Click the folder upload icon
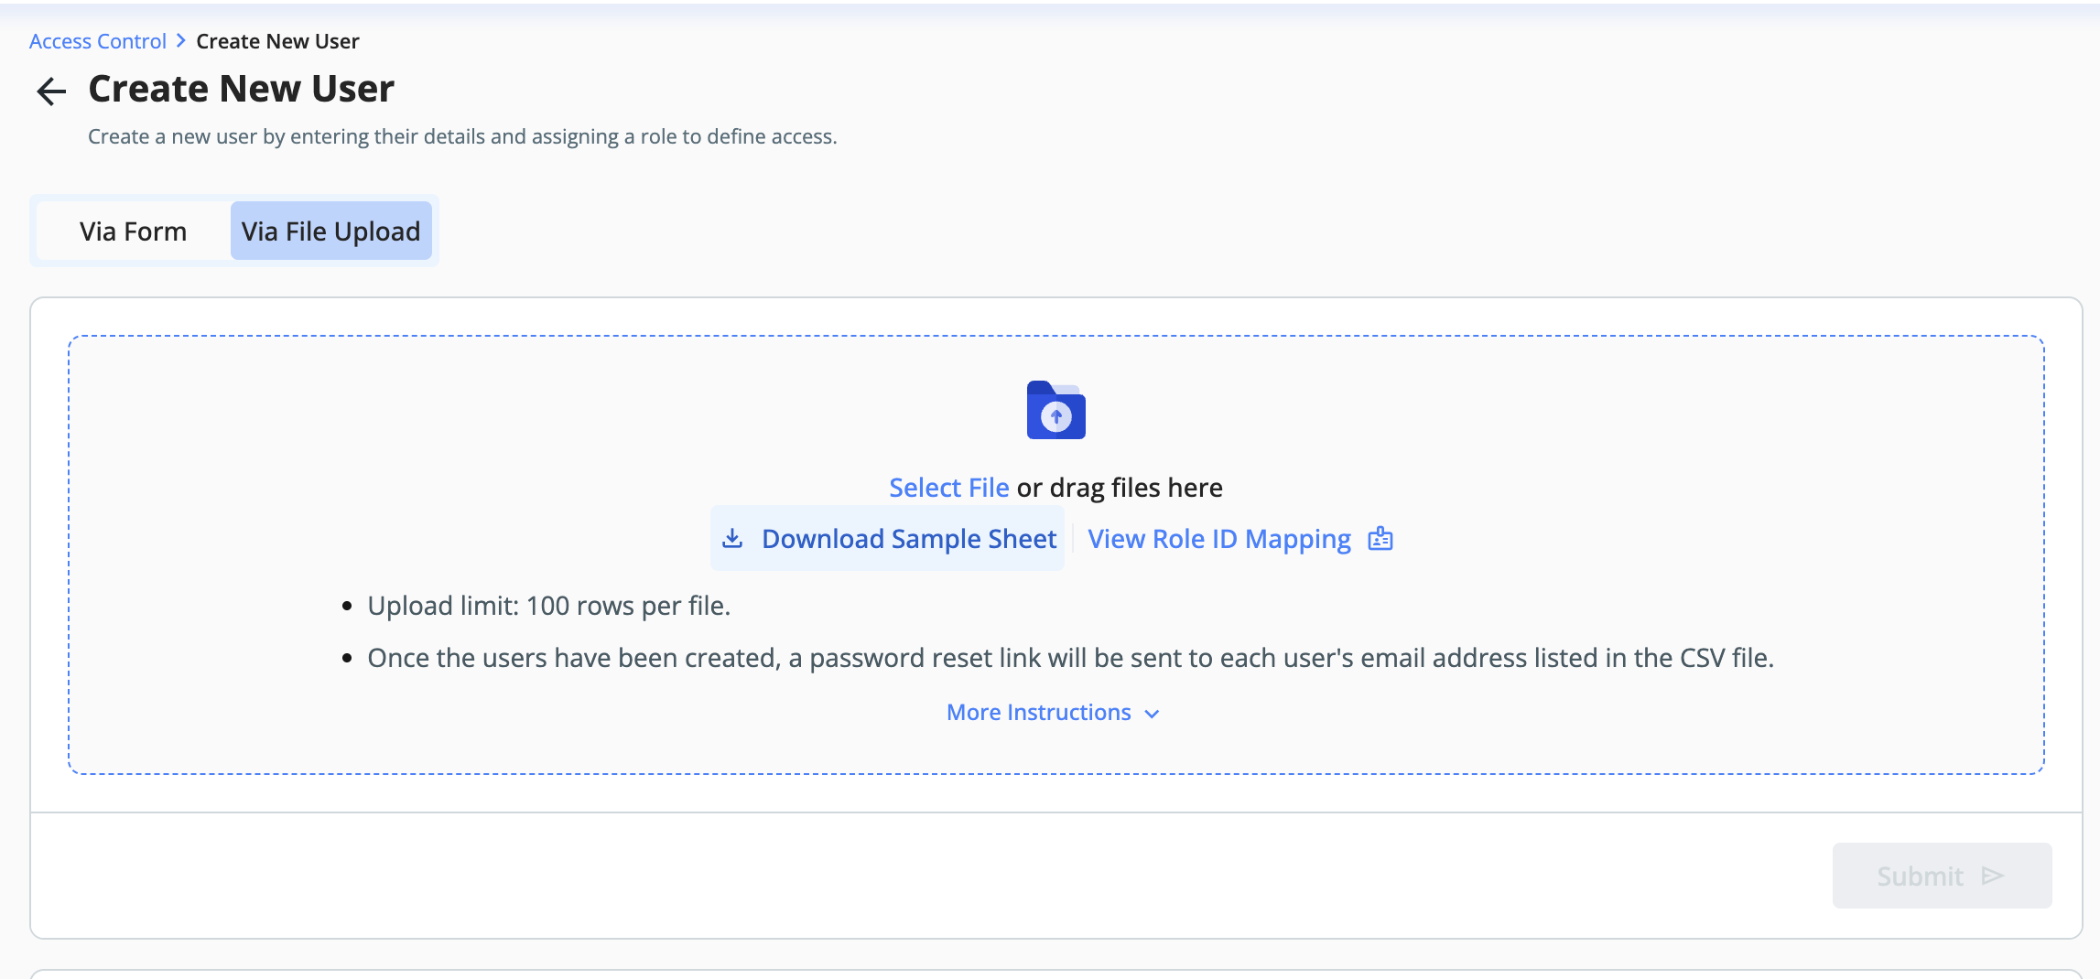 [1055, 410]
